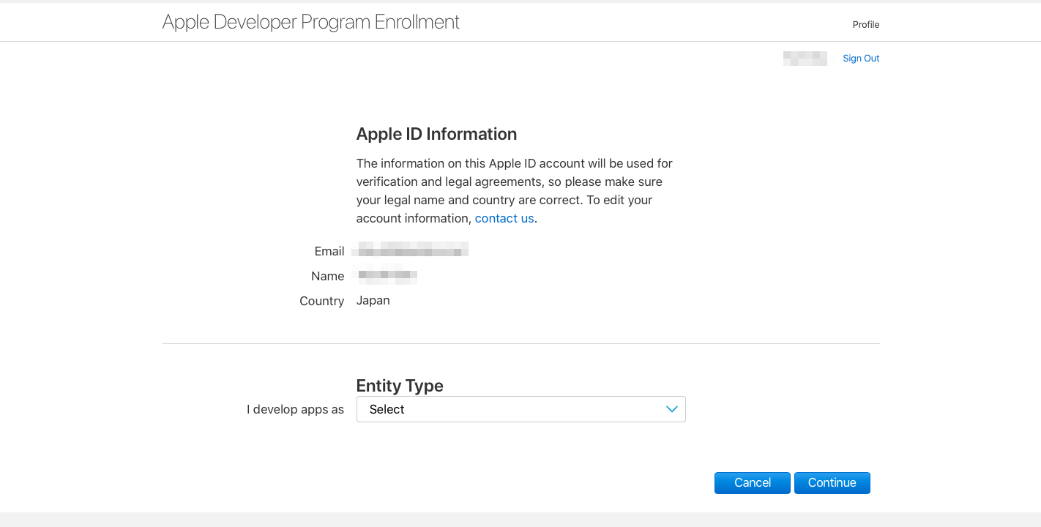Viewport: 1041px width, 527px height.
Task: Click the 'Email' field label
Action: [329, 251]
